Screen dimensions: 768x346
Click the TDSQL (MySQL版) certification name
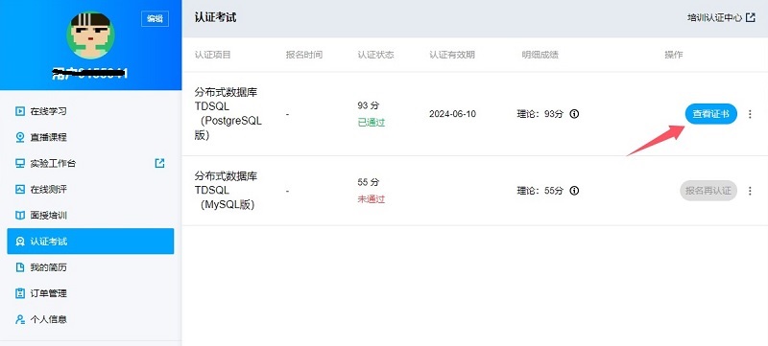click(x=226, y=191)
